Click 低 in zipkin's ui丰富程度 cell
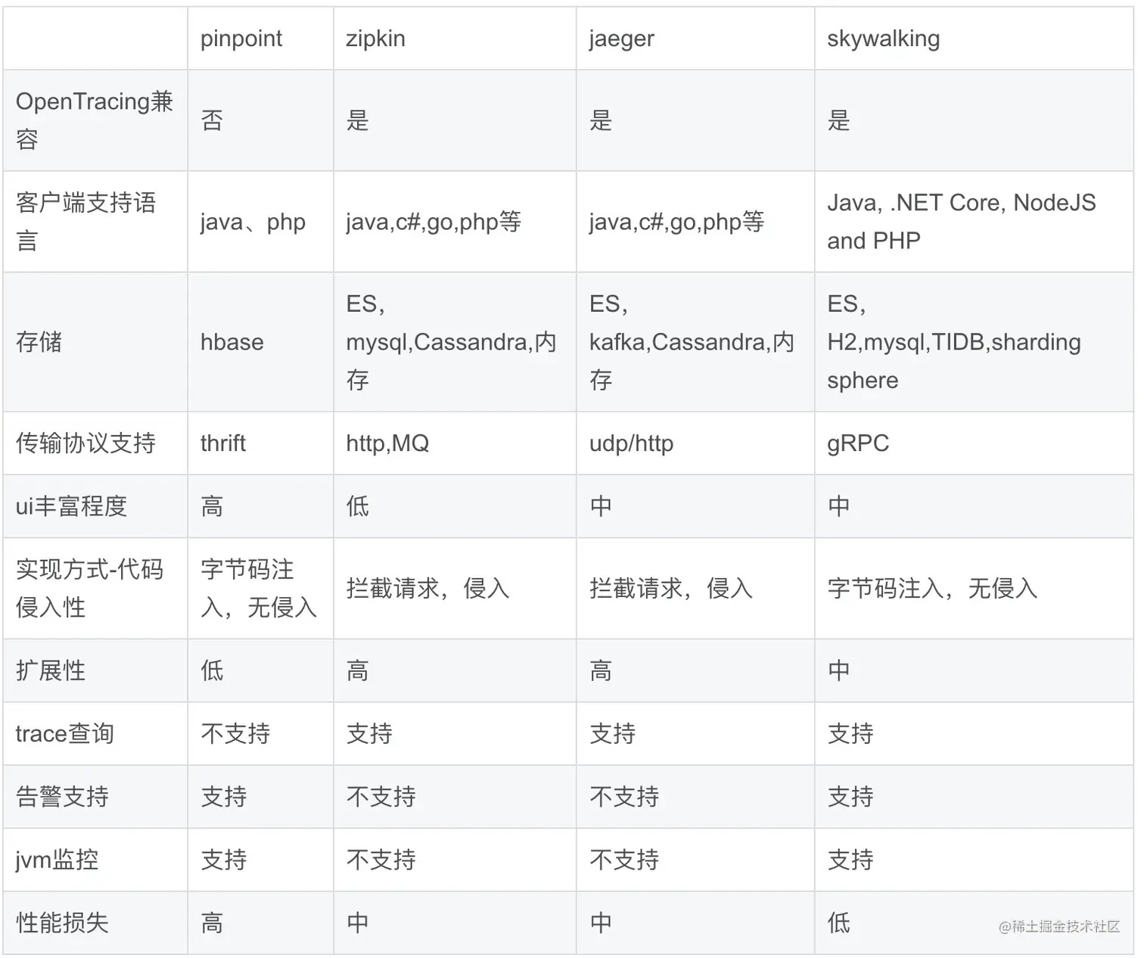This screenshot has width=1144, height=958. pyautogui.click(x=357, y=506)
